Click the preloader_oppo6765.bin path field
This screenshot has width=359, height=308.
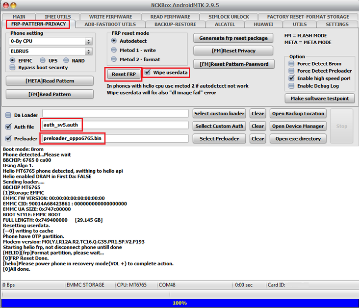point(115,138)
